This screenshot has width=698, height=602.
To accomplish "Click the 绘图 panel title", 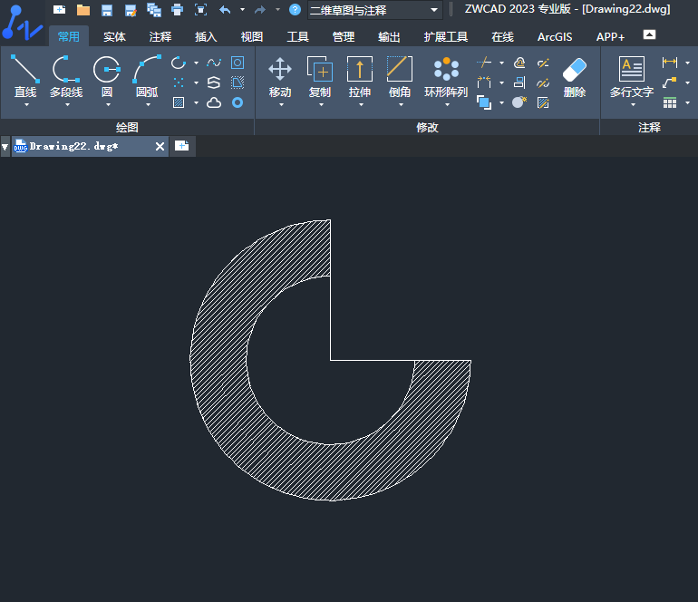I will click(127, 127).
